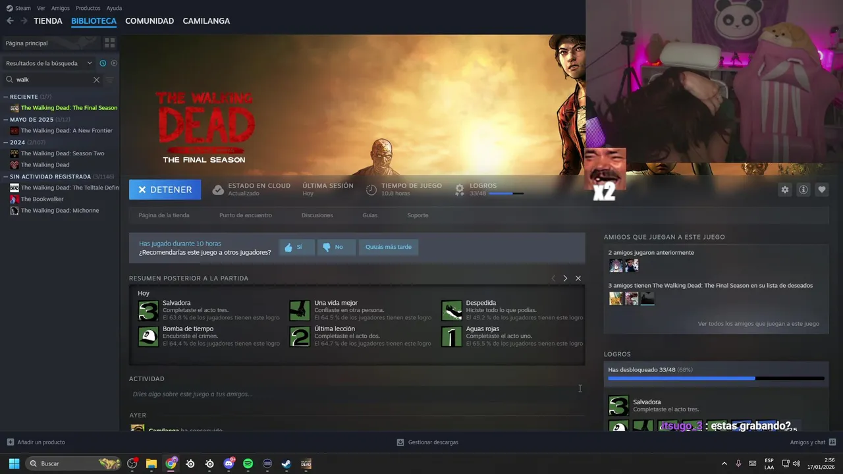
Task: Show game info via the 'i' icon
Action: (803, 190)
